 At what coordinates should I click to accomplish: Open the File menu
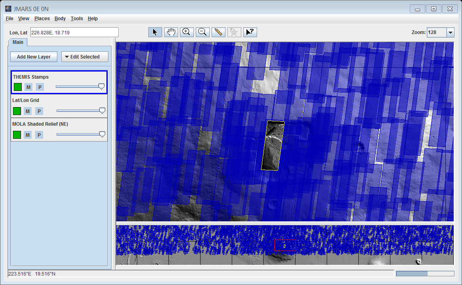(9, 19)
